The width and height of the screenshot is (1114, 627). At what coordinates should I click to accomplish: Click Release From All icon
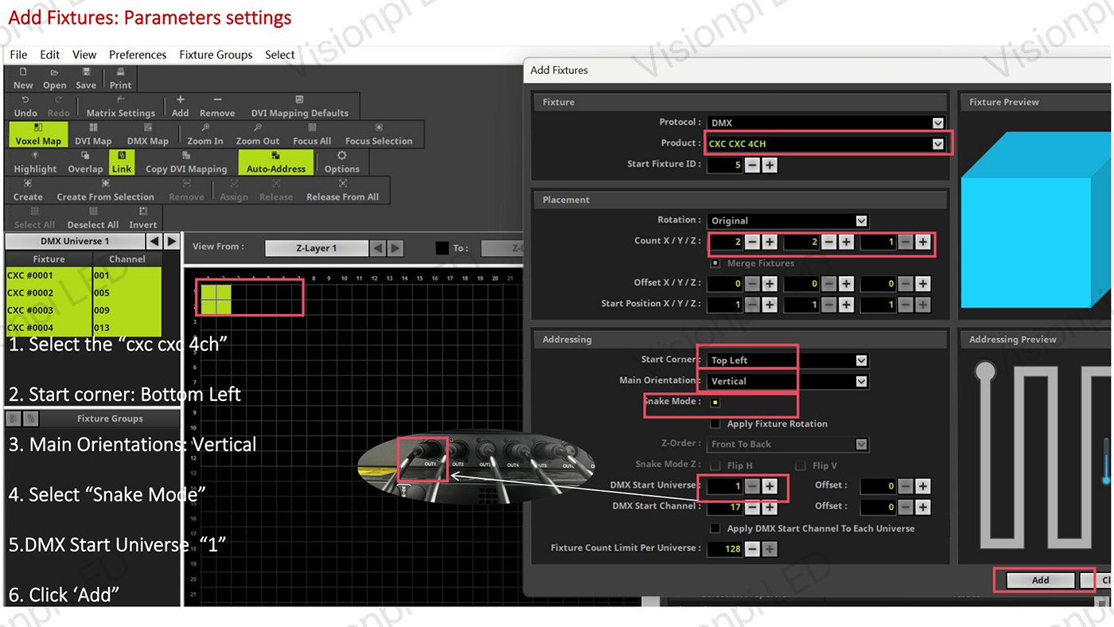342,190
